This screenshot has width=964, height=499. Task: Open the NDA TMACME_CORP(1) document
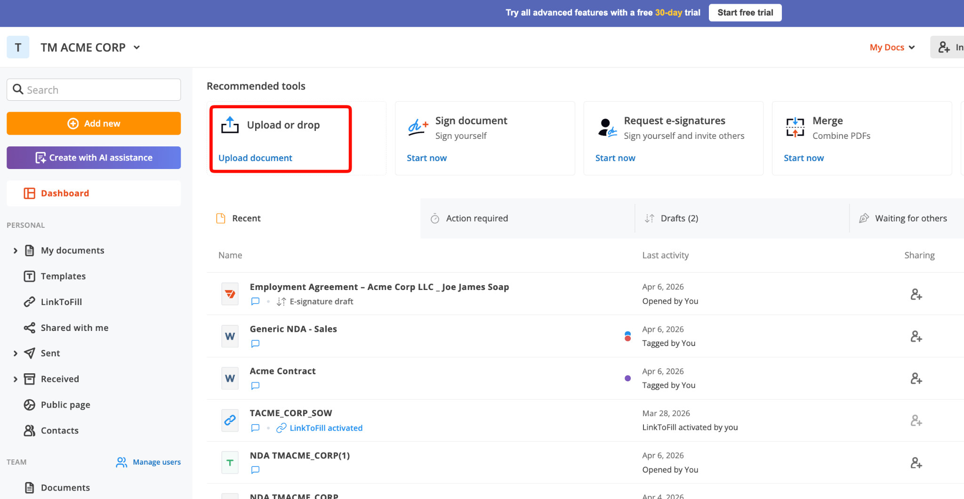pos(300,456)
